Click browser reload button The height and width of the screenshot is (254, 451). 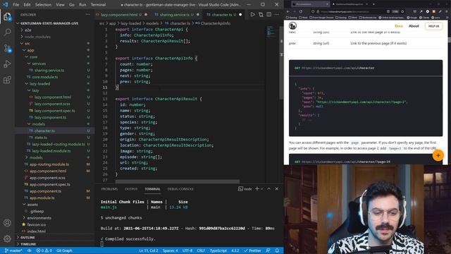(x=301, y=11)
